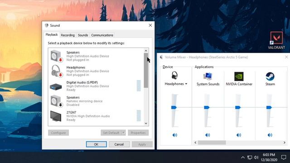Image resolution: width=290 pixels, height=163 pixels.
Task: Open the Action Center notification icon
Action: [x=284, y=157]
